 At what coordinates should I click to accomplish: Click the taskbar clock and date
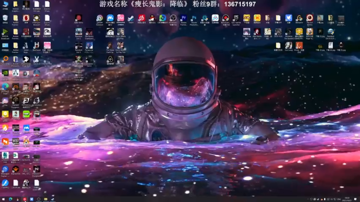tap(347, 199)
